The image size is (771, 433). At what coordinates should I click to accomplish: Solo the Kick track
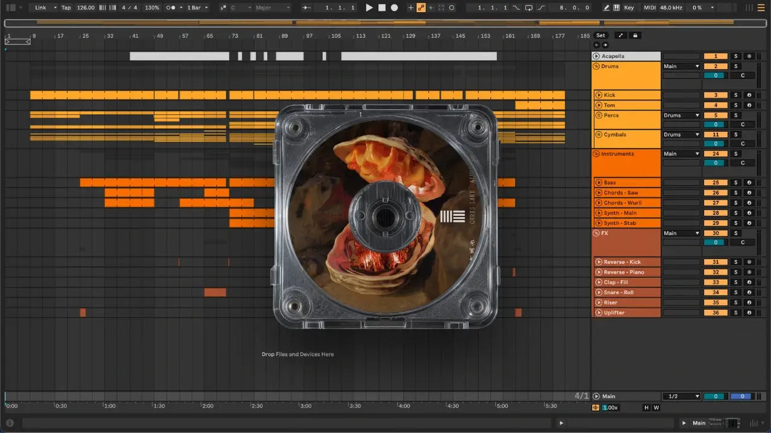click(735, 95)
